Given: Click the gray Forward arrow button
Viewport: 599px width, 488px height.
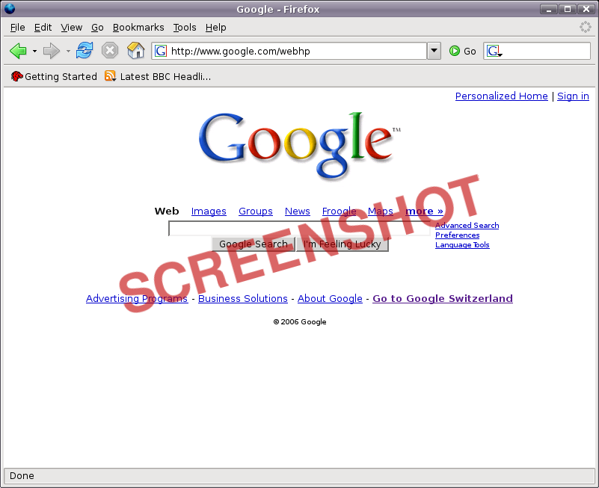Looking at the screenshot, I should [52, 51].
